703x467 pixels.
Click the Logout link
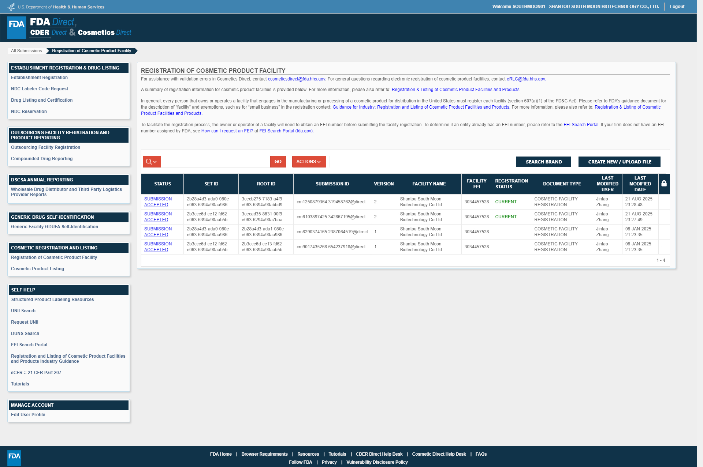tap(677, 7)
